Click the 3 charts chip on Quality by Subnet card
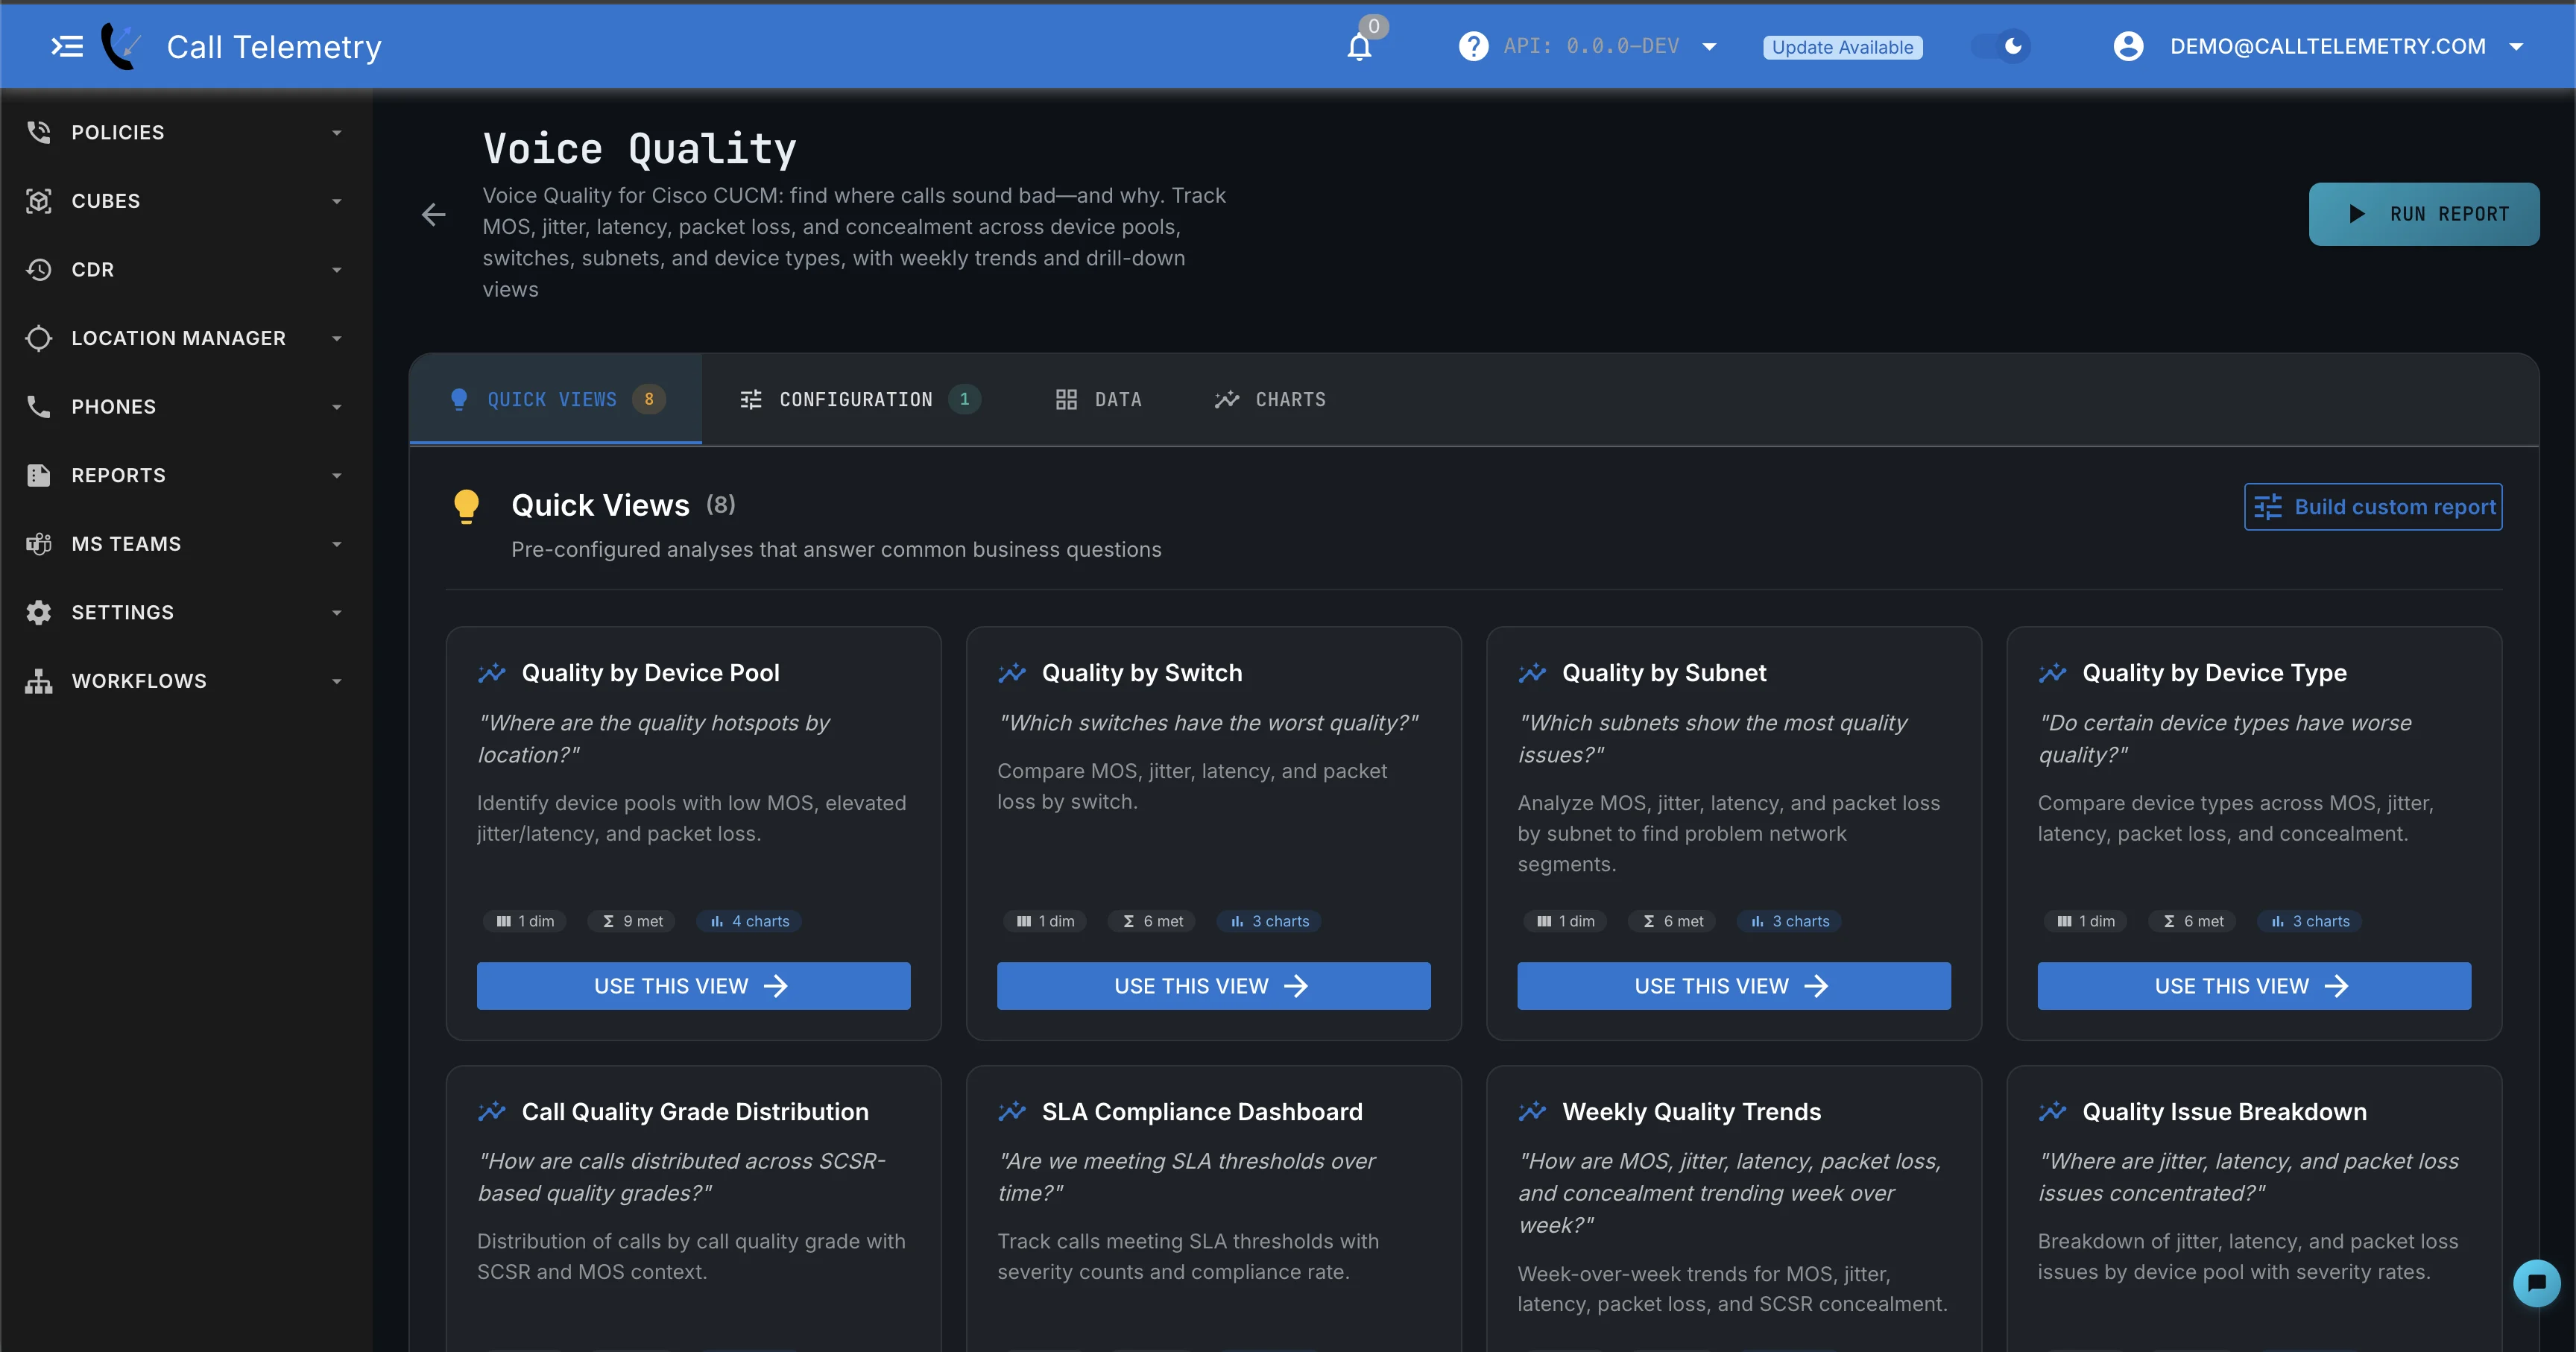 (1790, 921)
